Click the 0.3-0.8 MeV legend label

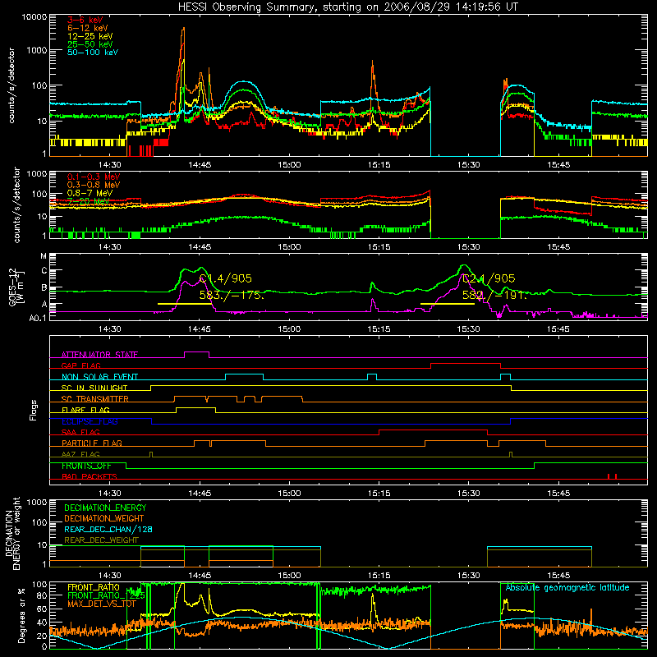[94, 185]
